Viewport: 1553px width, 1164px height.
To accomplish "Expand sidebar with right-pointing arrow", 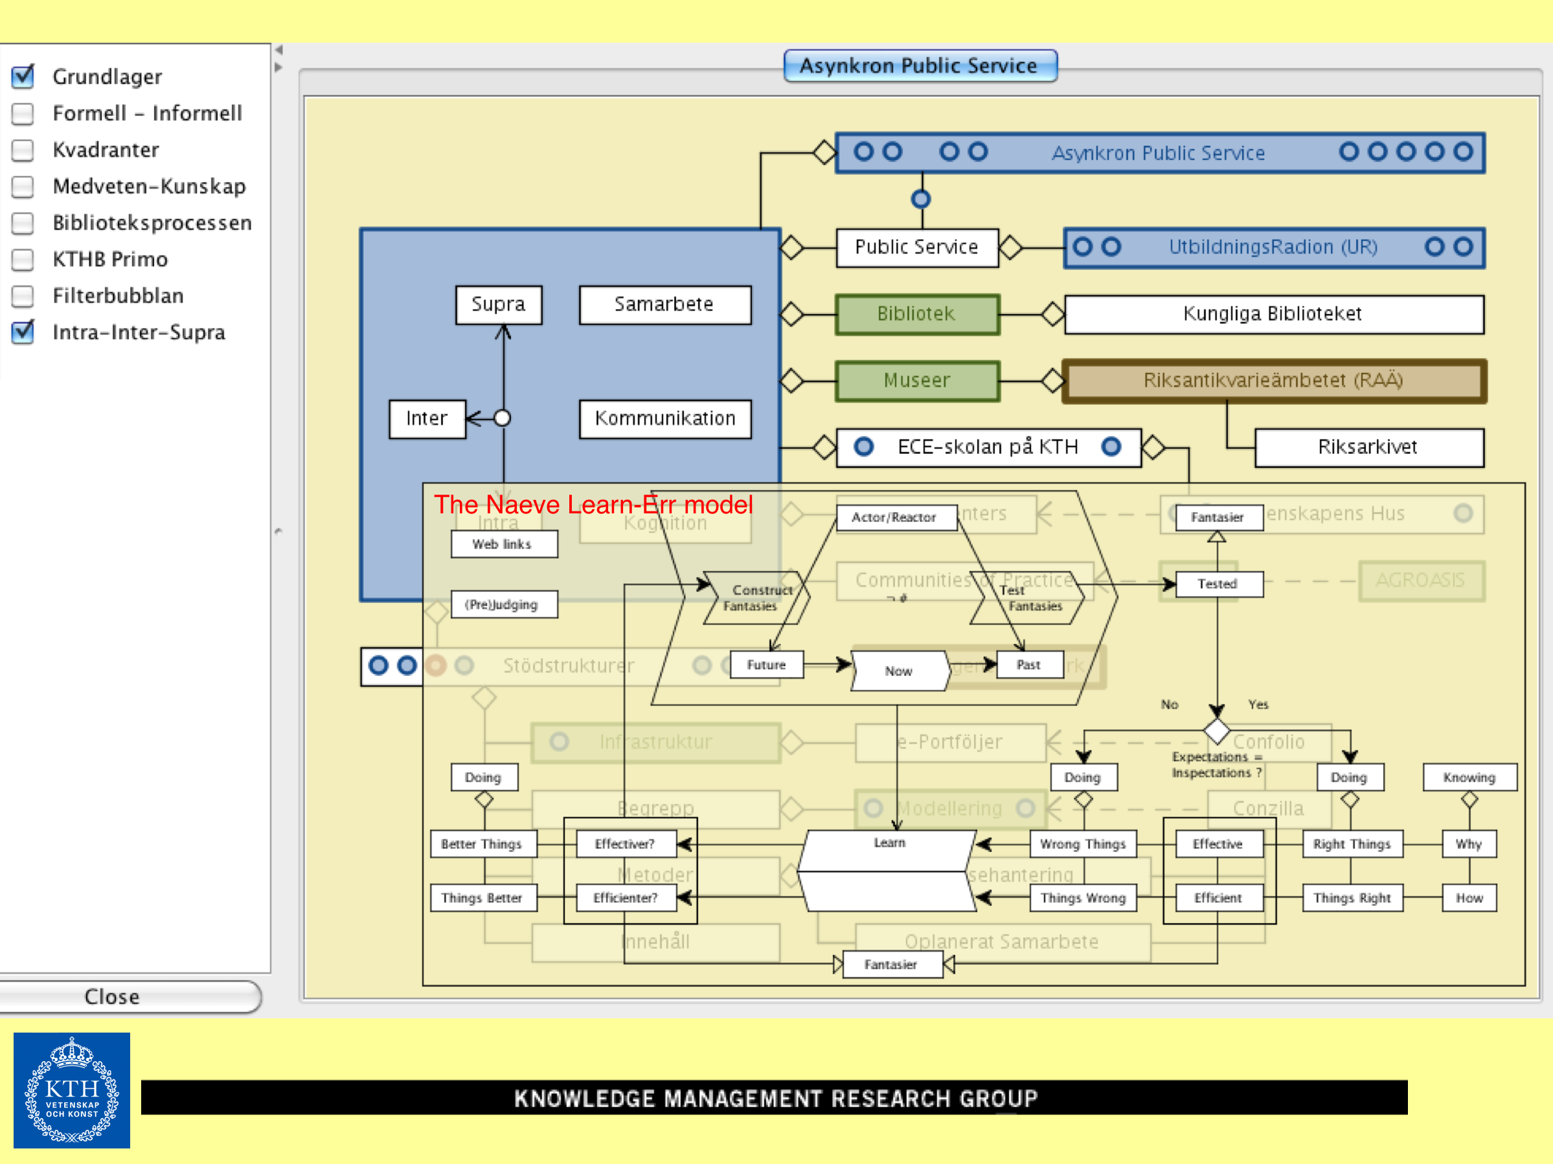I will pos(278,67).
